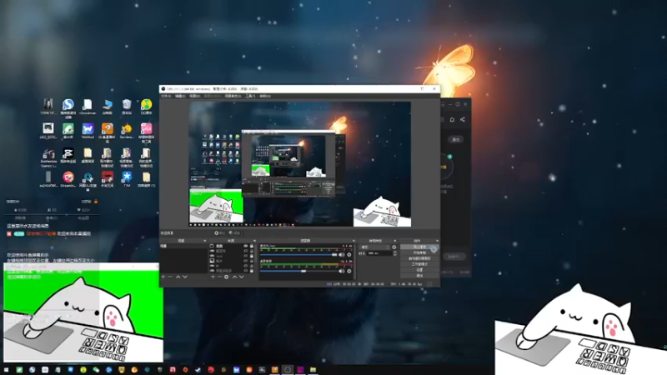Toggle visibility eye of selected top source
Screen dimensions: 667x375
246,246
